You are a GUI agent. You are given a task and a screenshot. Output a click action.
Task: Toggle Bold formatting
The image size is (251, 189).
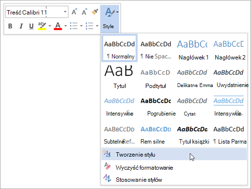click(10, 26)
